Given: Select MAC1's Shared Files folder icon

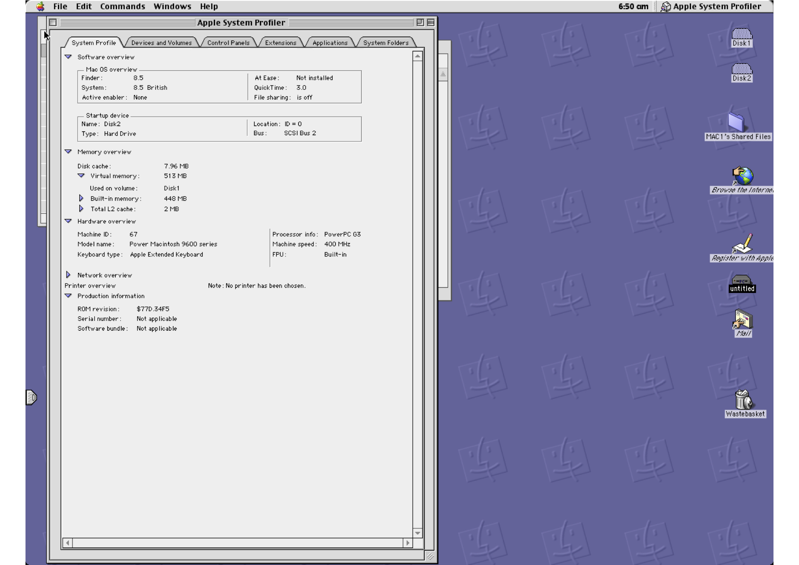Looking at the screenshot, I should click(736, 122).
